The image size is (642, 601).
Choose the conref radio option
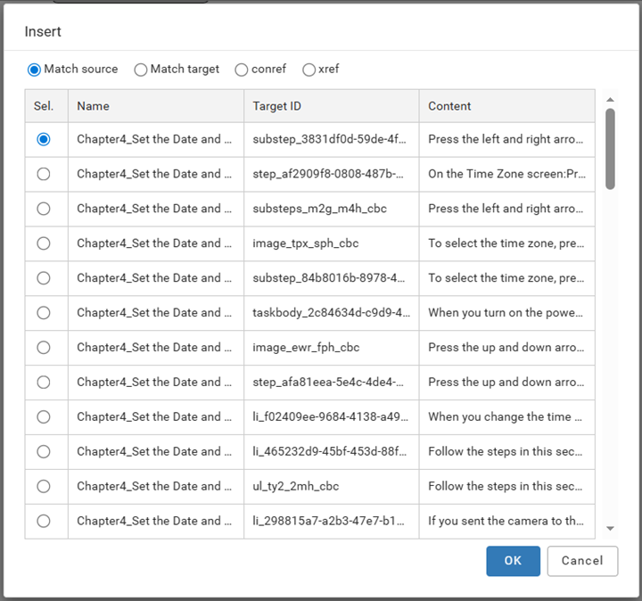pyautogui.click(x=242, y=70)
